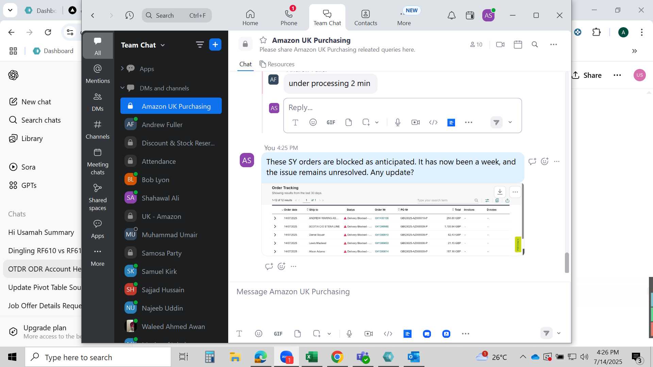The width and height of the screenshot is (653, 367).
Task: Open send options dropdown in reply box
Action: tap(510, 122)
